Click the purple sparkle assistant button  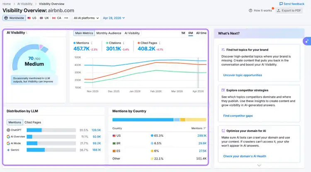[x=307, y=41]
